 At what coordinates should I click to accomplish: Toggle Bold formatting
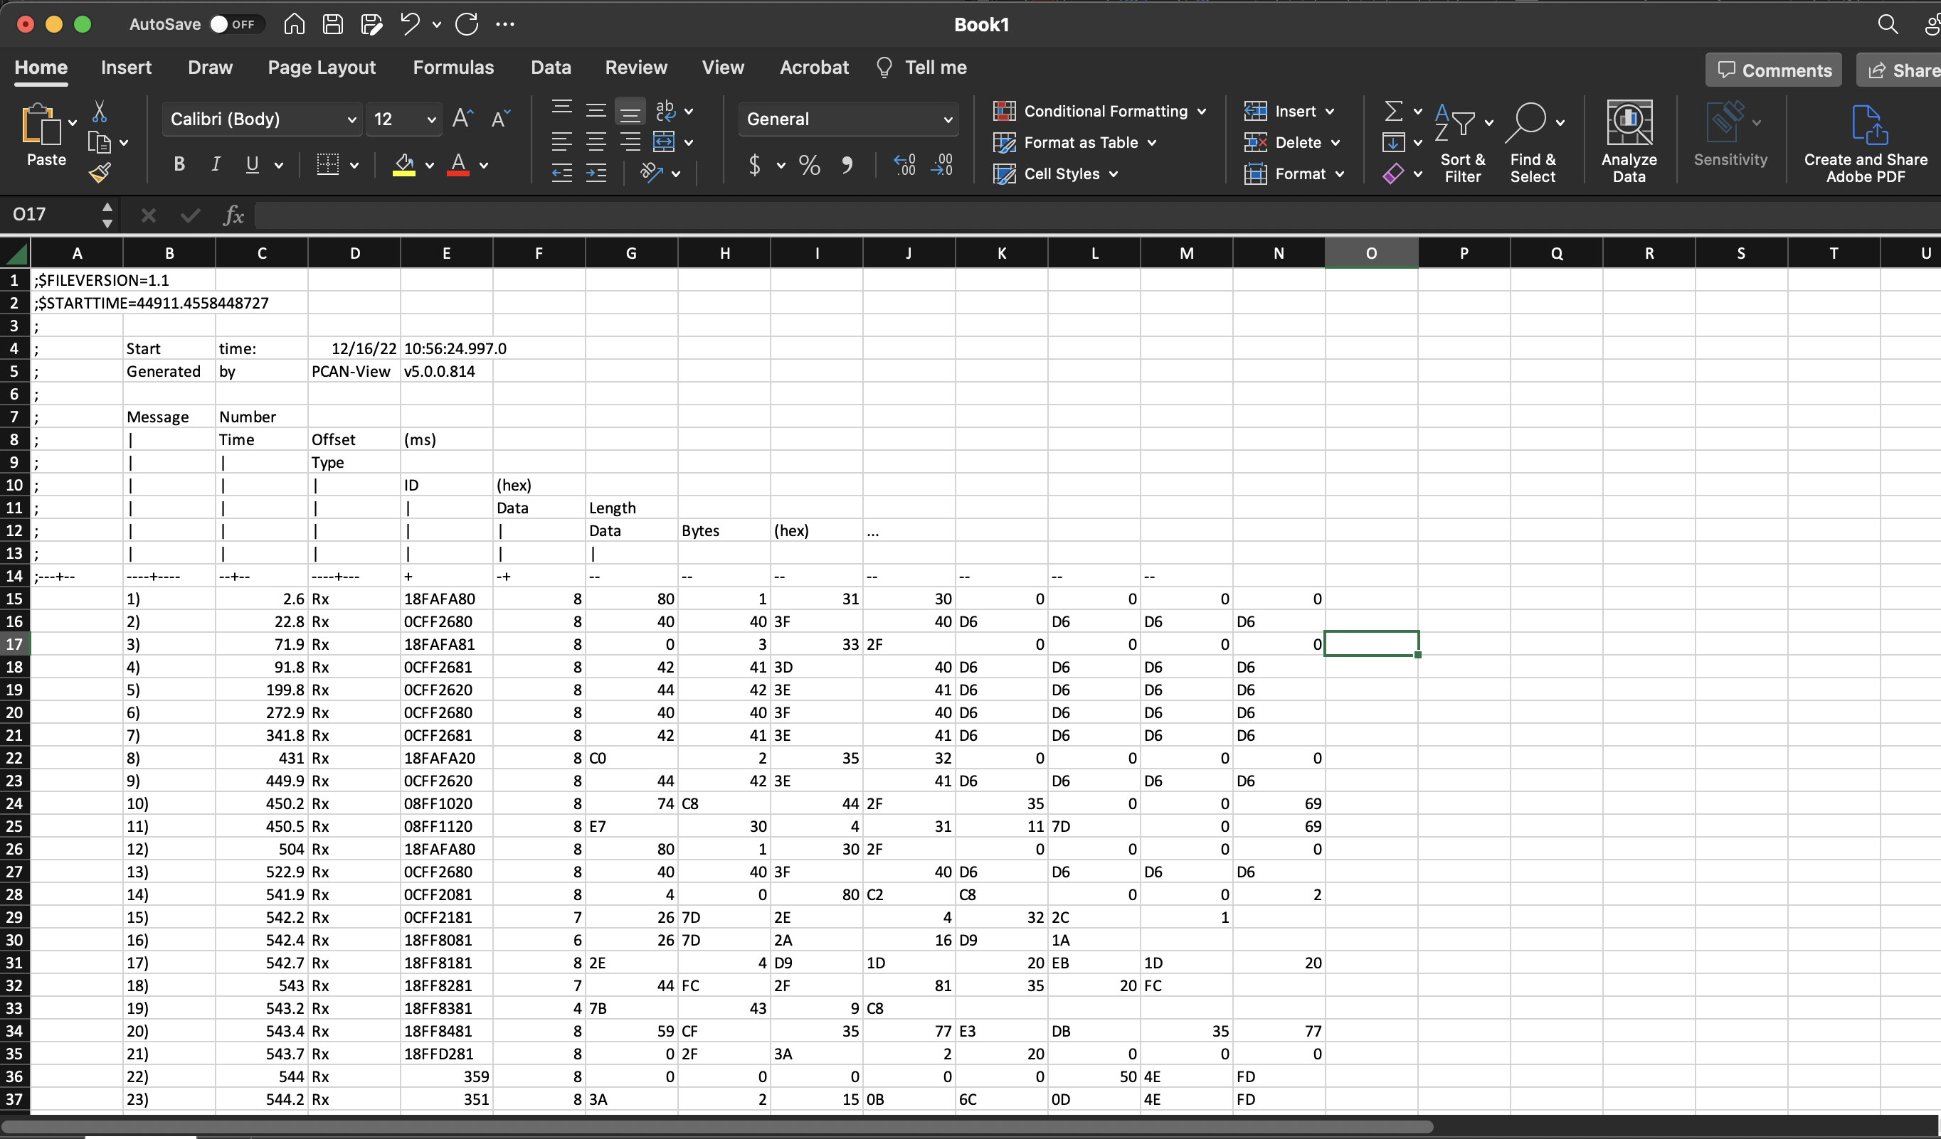[179, 164]
